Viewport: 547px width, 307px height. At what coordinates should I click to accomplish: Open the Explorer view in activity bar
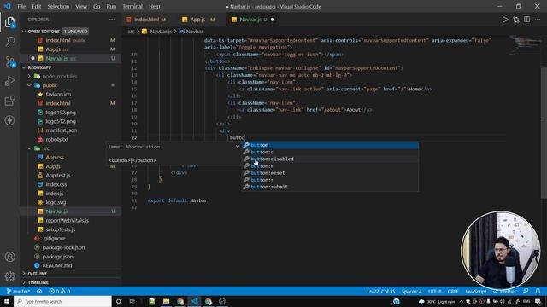pyautogui.click(x=9, y=22)
